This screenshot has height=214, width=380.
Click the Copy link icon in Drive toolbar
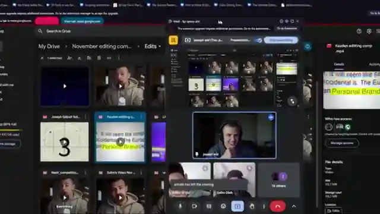109,58
